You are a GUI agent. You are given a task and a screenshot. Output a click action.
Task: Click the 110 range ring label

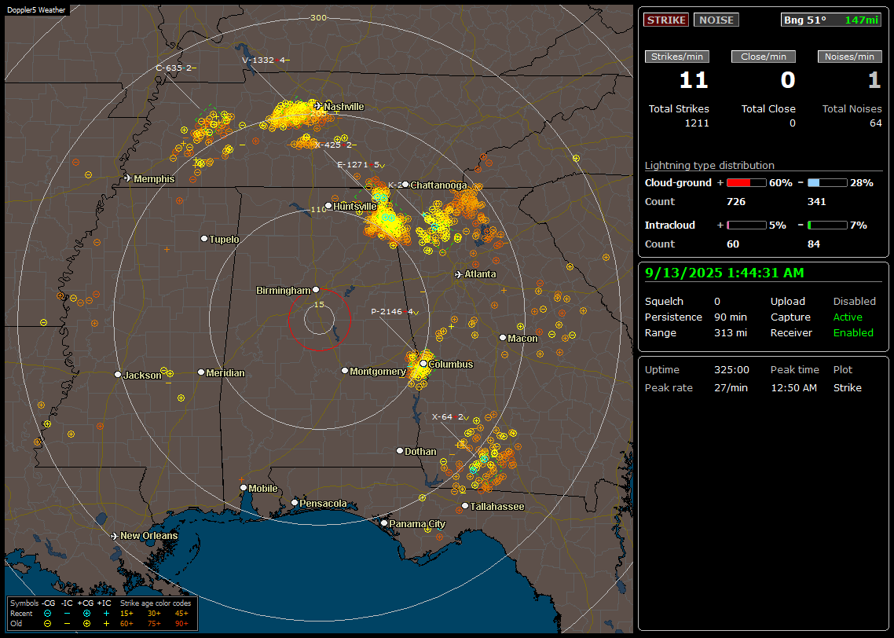point(319,209)
